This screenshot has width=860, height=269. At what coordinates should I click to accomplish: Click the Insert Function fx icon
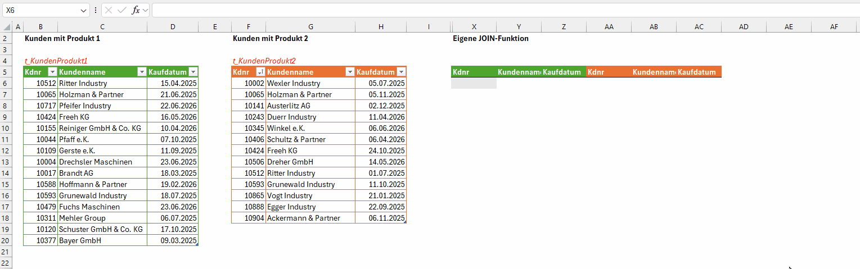(136, 10)
